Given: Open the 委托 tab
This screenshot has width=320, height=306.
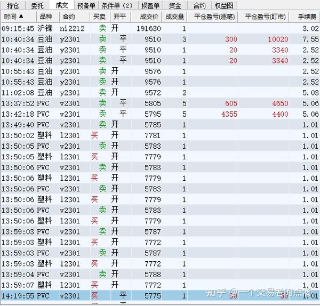Looking at the screenshot, I should (x=37, y=5).
